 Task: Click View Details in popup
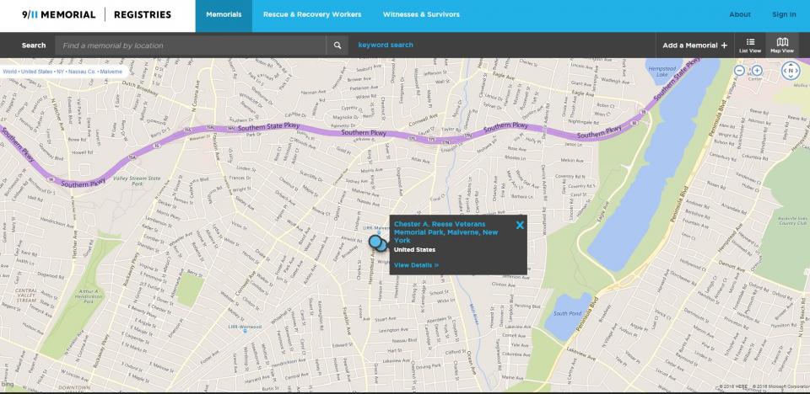pyautogui.click(x=416, y=265)
